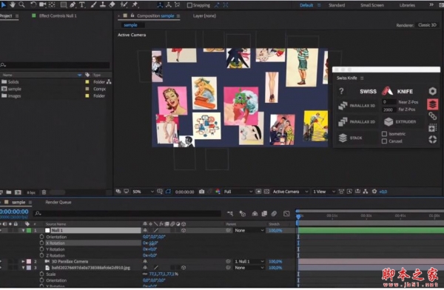This screenshot has height=290, width=444.
Task: Click the PARALLAX 3D button
Action: tap(357, 106)
